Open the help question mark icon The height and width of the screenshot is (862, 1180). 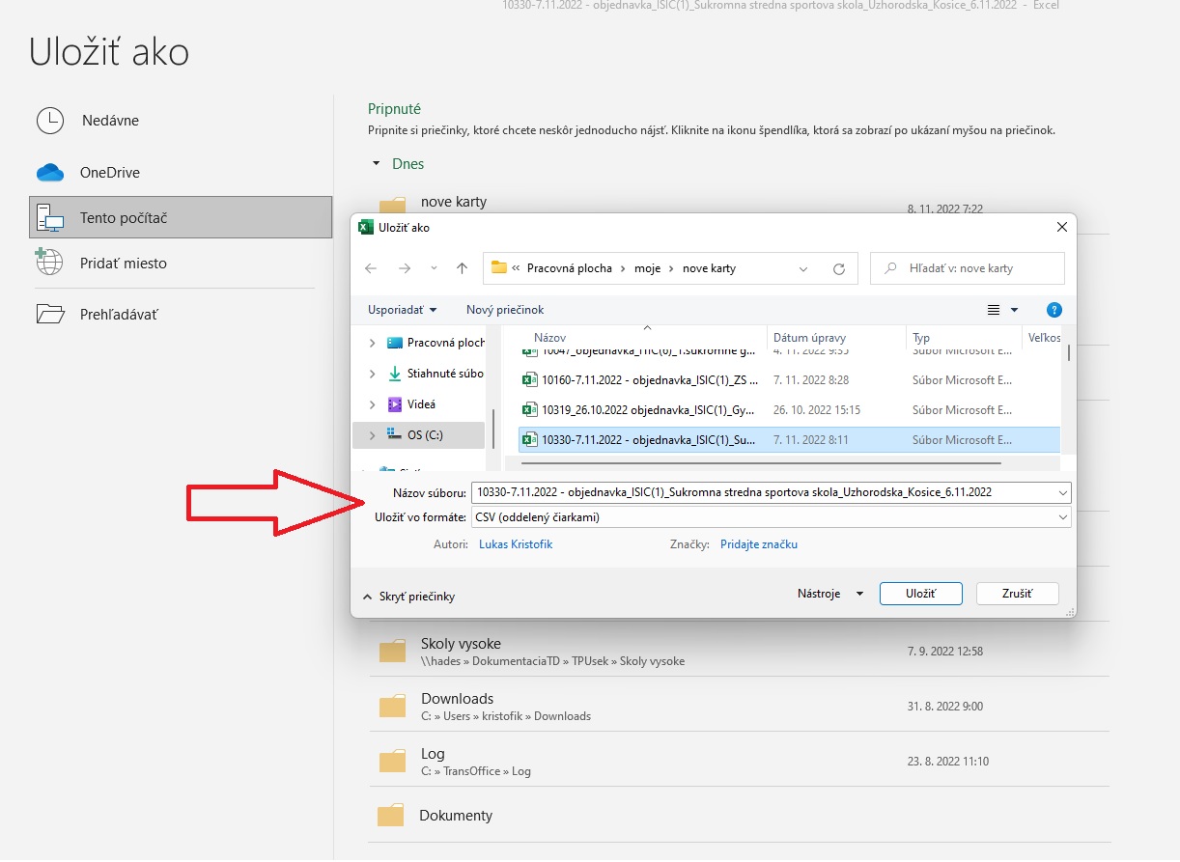click(1054, 310)
